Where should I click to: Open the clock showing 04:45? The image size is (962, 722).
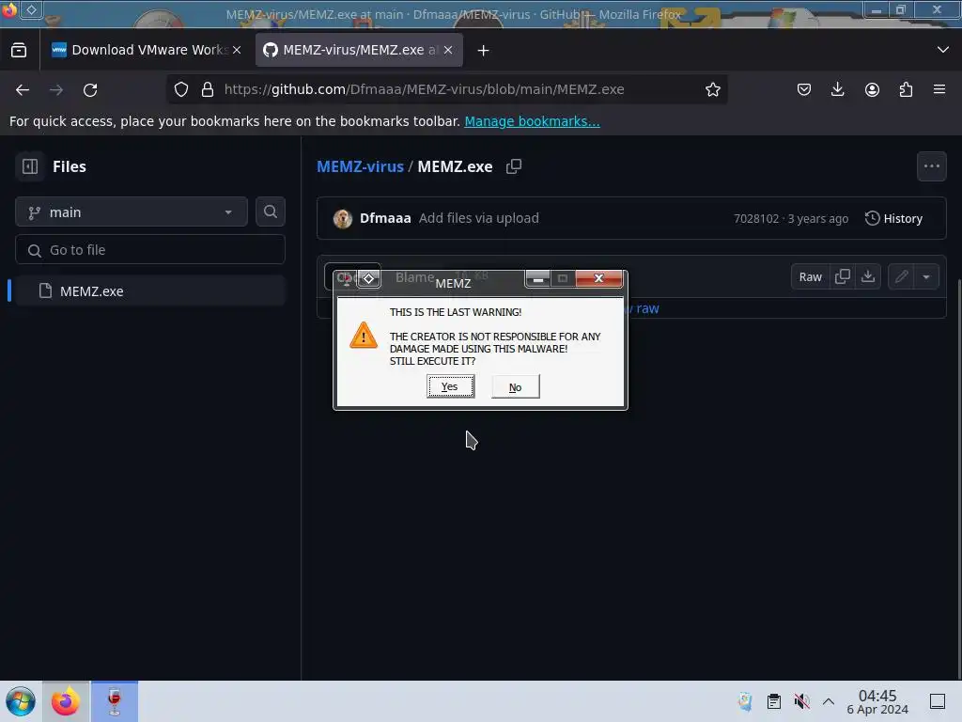(x=877, y=701)
